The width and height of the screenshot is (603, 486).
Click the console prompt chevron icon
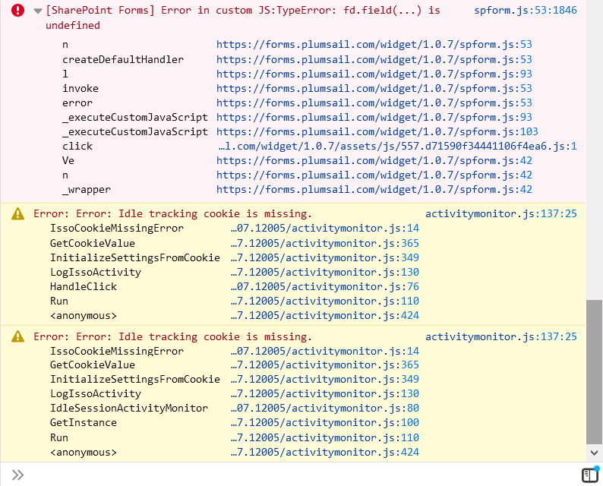pyautogui.click(x=18, y=475)
